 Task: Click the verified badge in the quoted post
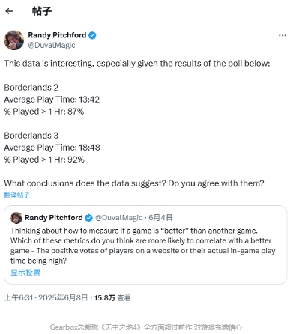(88, 218)
